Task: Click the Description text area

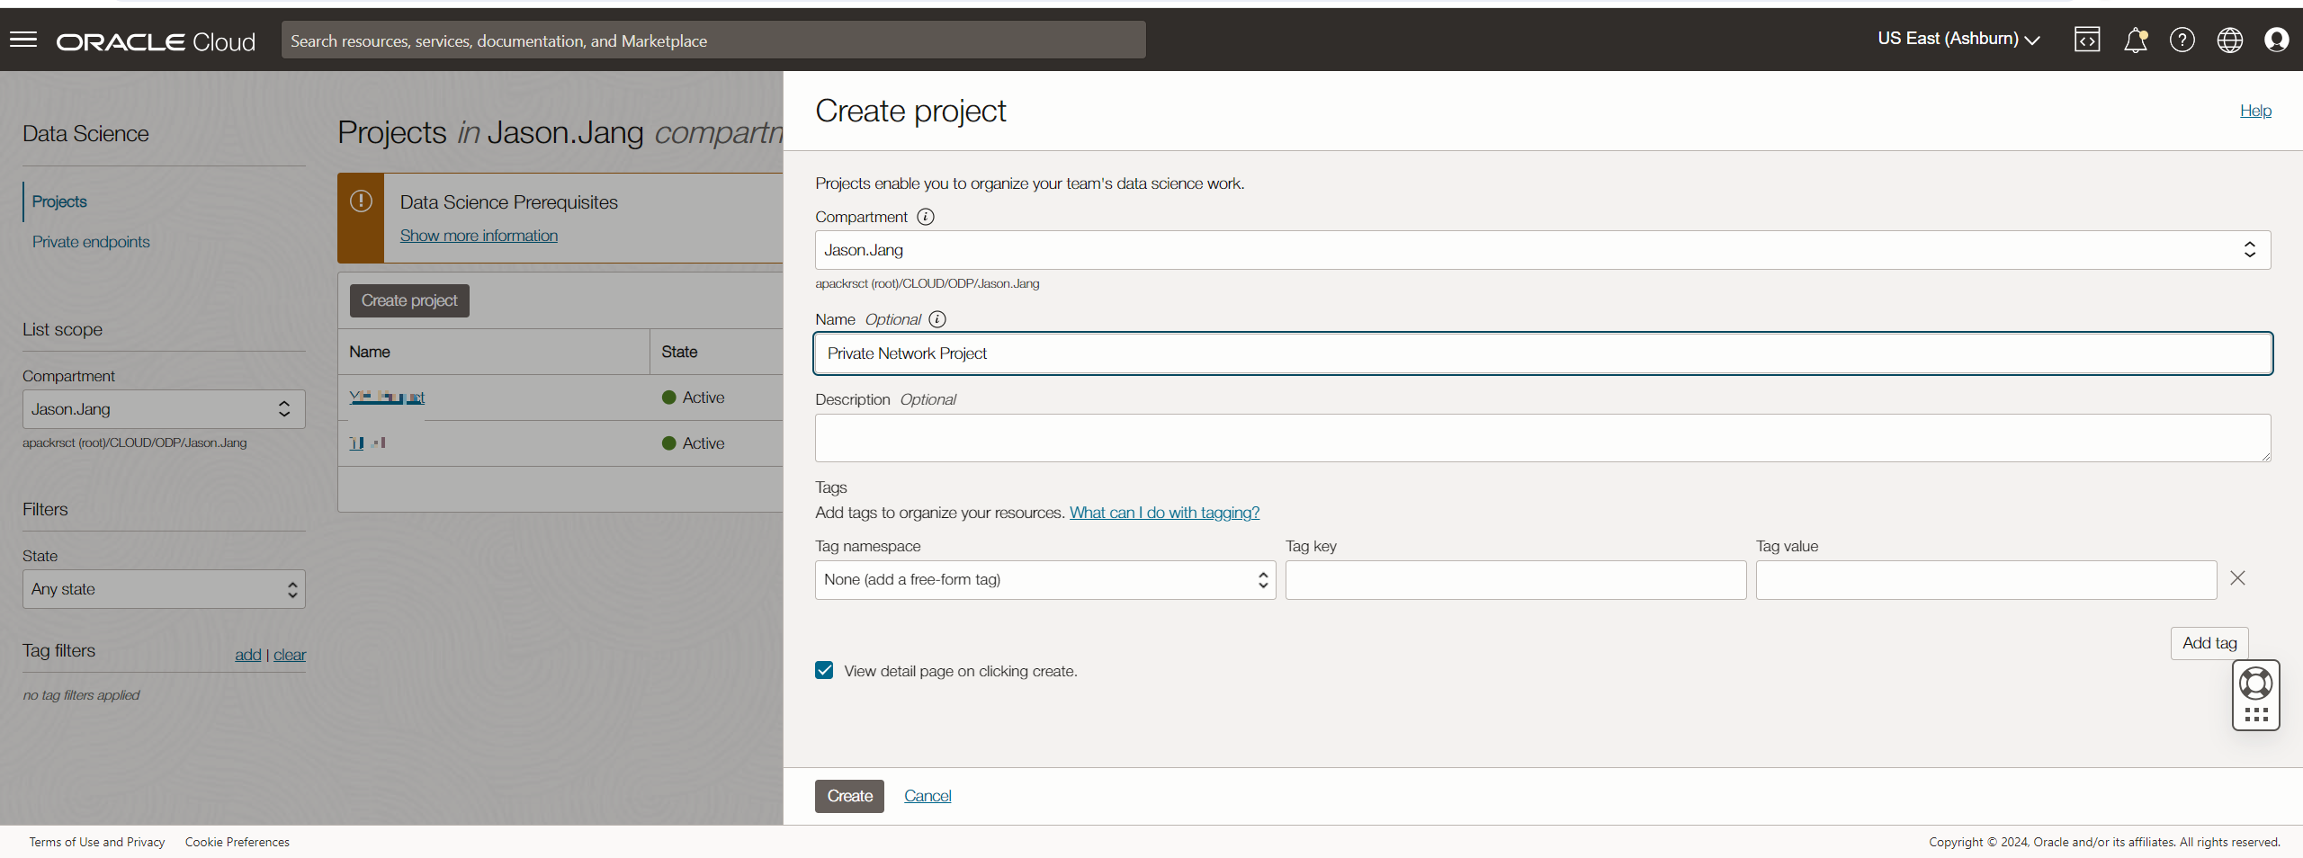Action: [1543, 438]
